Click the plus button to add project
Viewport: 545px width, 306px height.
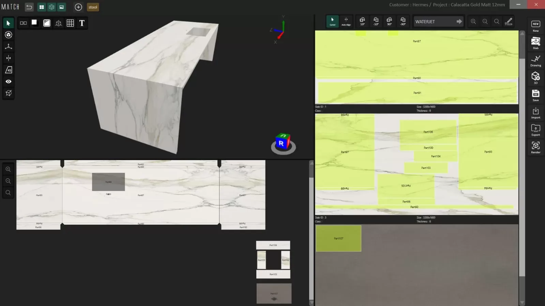tap(78, 7)
